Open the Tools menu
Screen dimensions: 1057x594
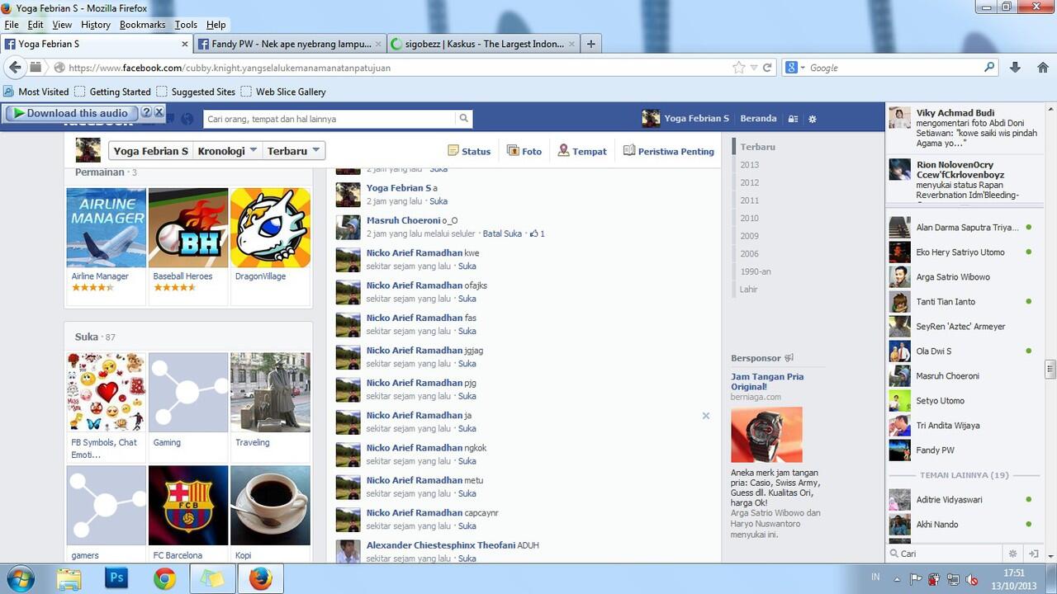coord(186,25)
